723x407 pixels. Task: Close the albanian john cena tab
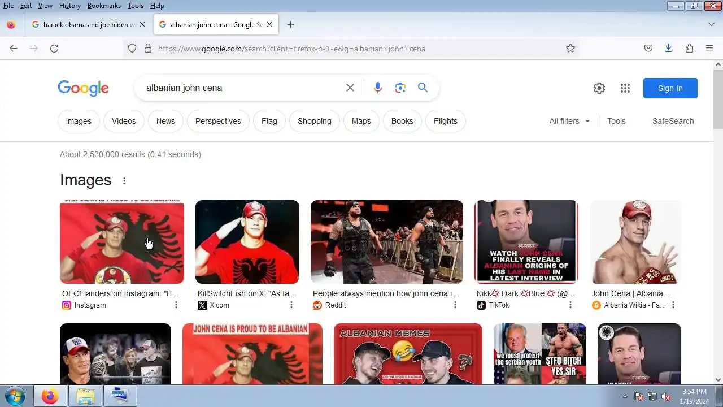click(269, 25)
